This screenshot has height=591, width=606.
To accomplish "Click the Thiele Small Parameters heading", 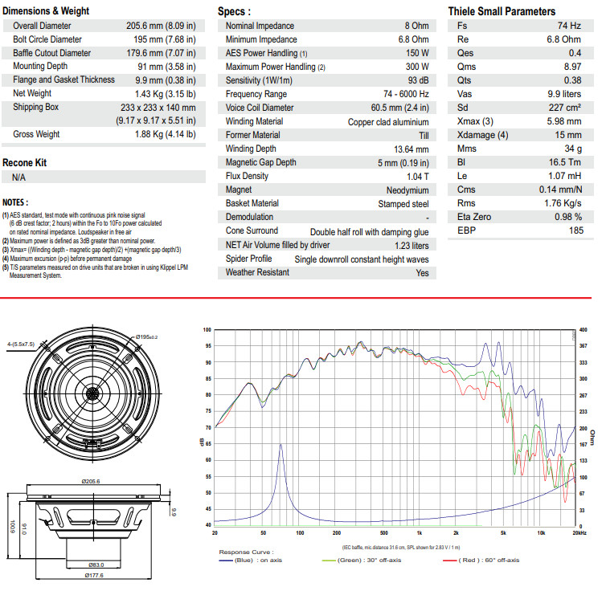I will tap(502, 11).
